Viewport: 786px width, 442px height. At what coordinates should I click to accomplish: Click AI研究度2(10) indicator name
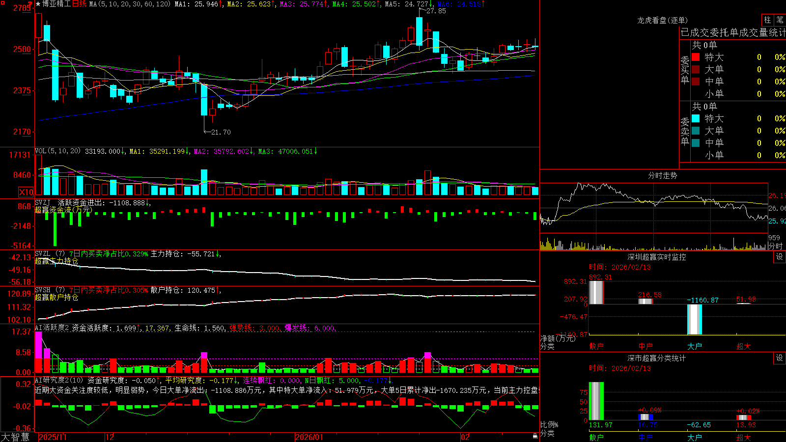point(59,380)
